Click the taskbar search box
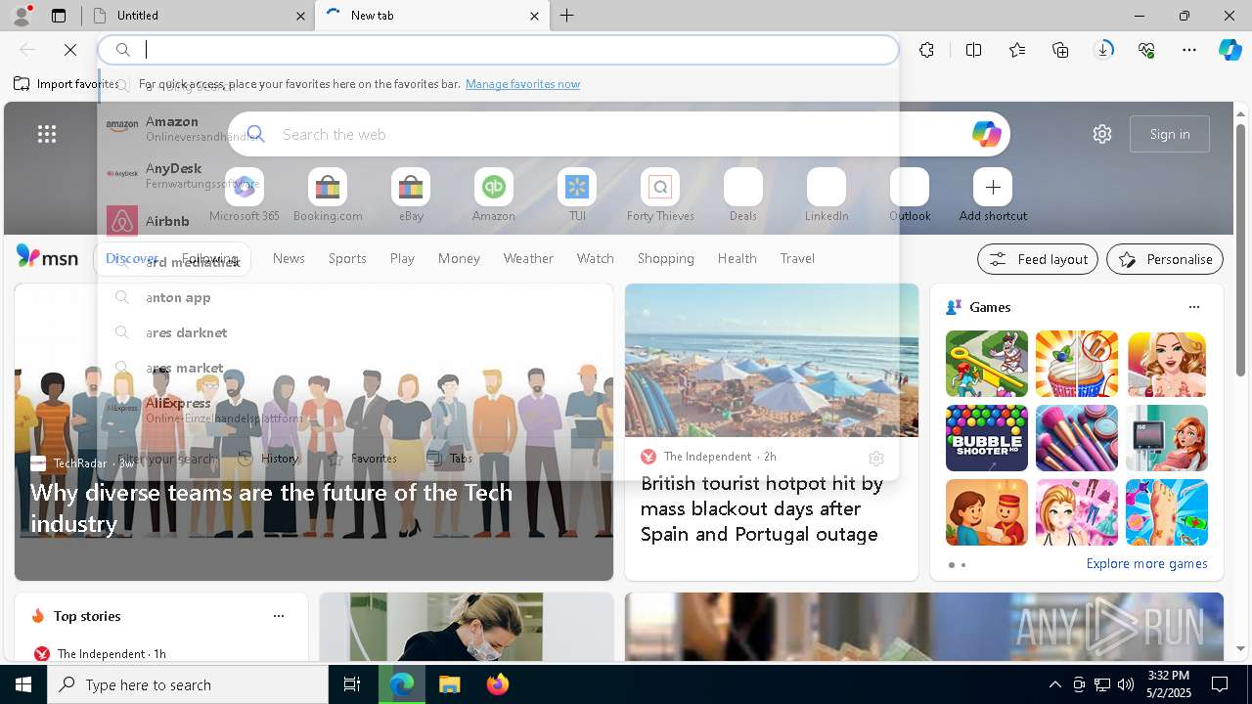This screenshot has width=1252, height=704. [188, 684]
